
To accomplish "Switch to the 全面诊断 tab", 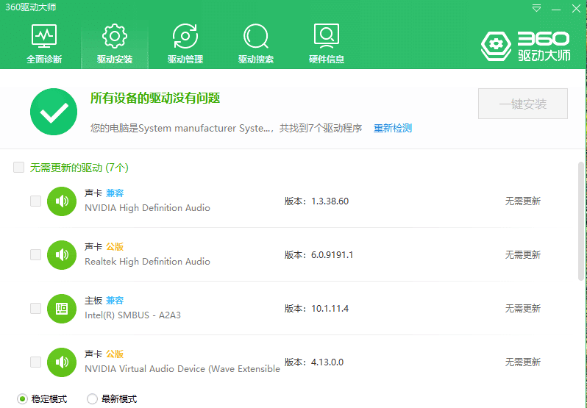I will tap(44, 43).
